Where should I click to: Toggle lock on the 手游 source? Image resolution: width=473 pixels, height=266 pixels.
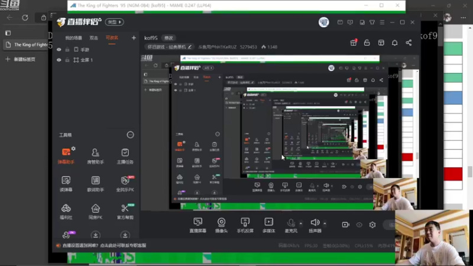(67, 50)
